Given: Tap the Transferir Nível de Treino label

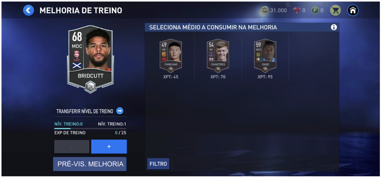Looking at the screenshot, I should (85, 111).
